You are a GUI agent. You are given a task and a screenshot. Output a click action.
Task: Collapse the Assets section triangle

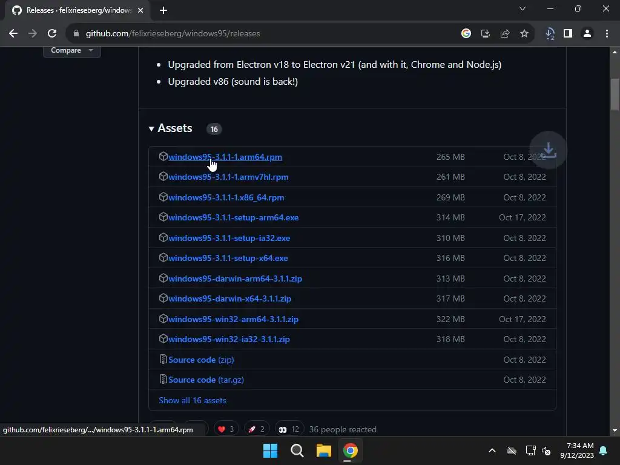151,129
